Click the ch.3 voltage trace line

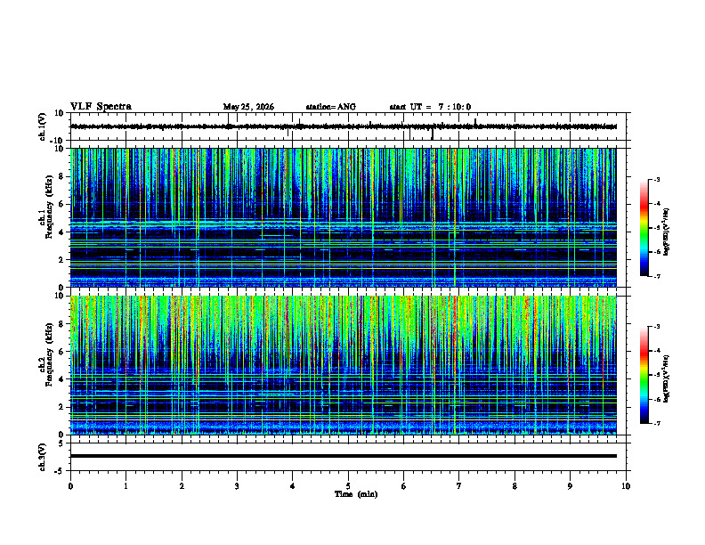[x=344, y=456]
